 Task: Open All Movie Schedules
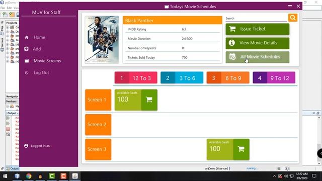pos(257,57)
